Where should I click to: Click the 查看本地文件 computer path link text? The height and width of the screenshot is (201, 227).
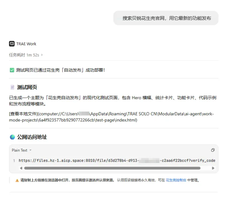(111, 117)
